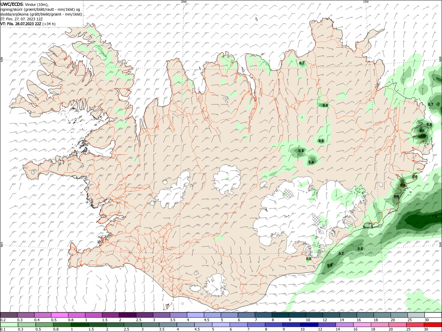Click the 'slydda/snjókoma' legend description line
This screenshot has height=332, width=442.
click(x=41, y=14)
